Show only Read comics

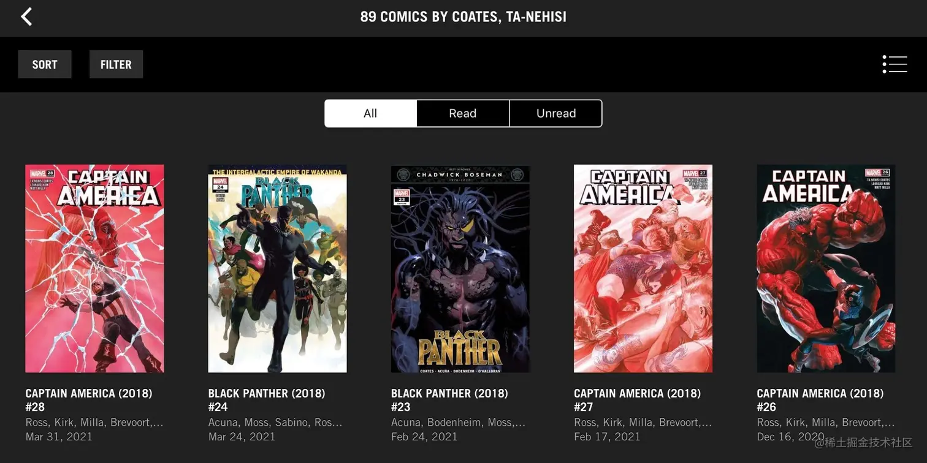coord(463,113)
